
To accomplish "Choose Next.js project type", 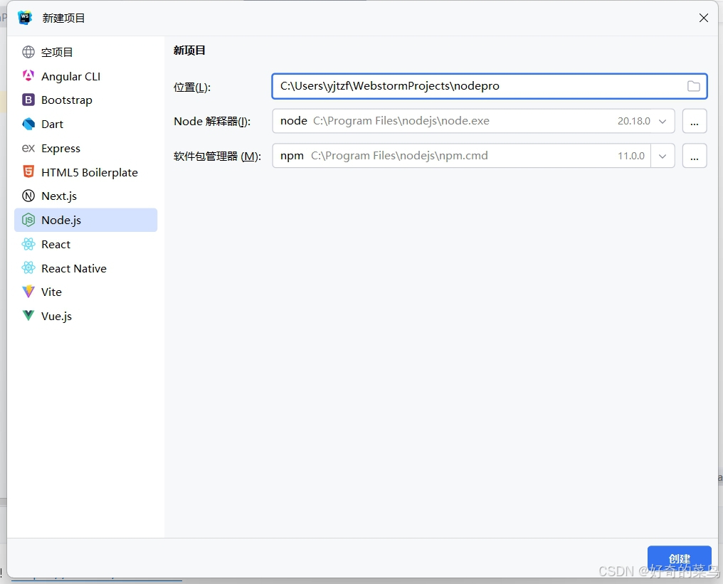I will [x=86, y=196].
